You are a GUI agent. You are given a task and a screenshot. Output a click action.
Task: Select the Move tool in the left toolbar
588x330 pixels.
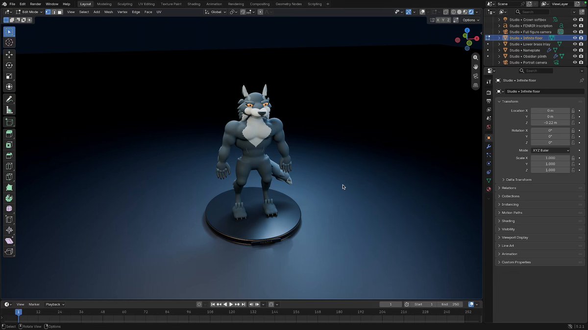click(9, 55)
